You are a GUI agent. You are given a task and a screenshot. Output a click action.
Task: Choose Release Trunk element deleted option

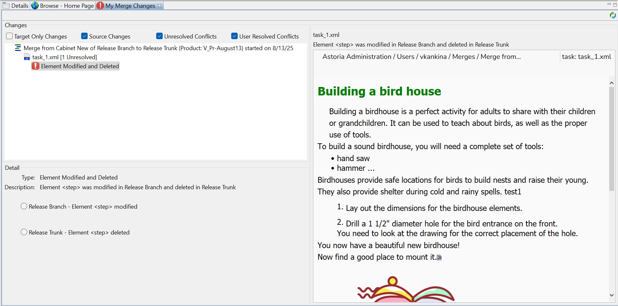(x=24, y=232)
